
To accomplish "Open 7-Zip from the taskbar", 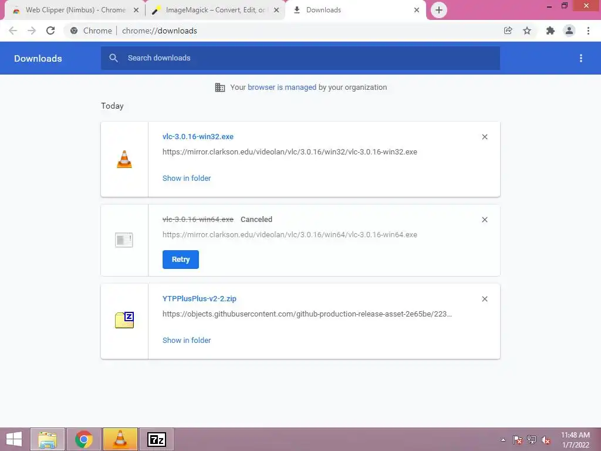I will (157, 439).
